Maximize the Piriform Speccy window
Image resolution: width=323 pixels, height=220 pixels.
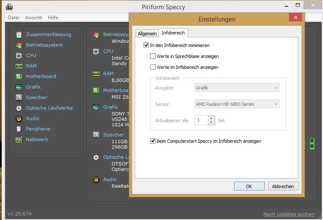click(x=298, y=5)
